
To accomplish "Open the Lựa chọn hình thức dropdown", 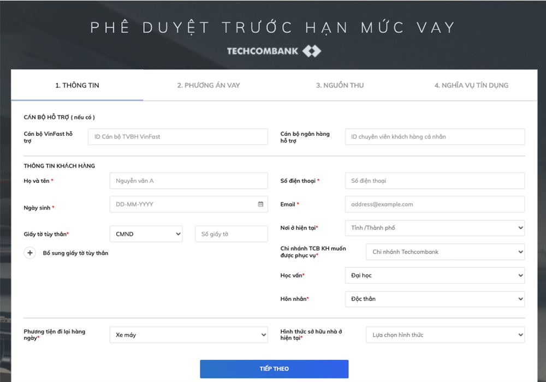I will [x=446, y=335].
